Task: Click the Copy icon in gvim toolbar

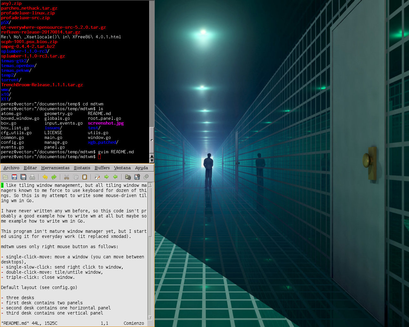Action: [x=76, y=177]
